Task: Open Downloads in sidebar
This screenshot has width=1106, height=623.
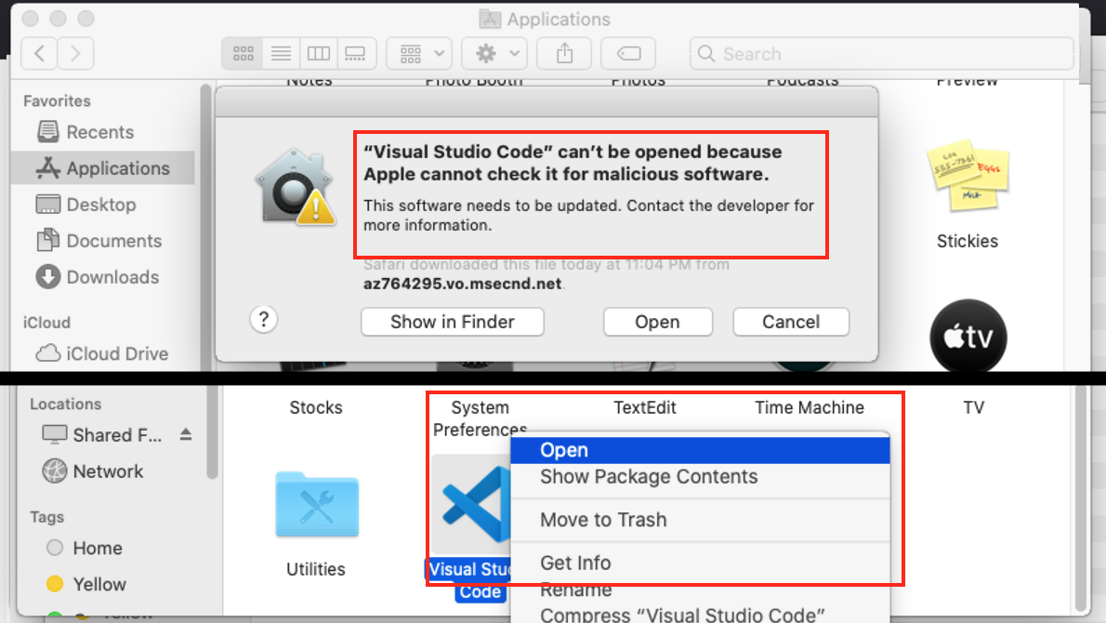Action: 98,277
